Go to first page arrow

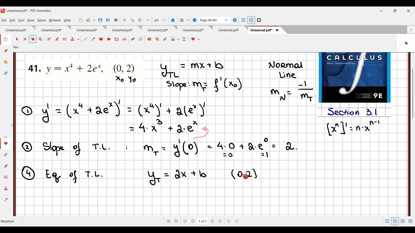tap(185, 221)
